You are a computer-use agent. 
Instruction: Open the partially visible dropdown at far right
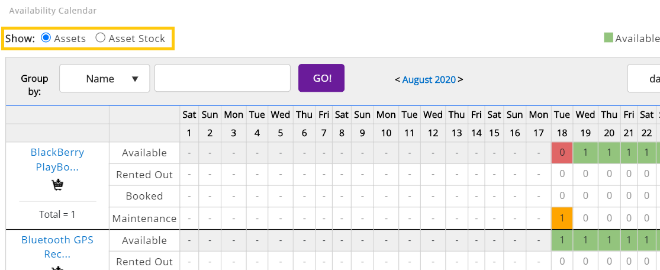(643, 78)
